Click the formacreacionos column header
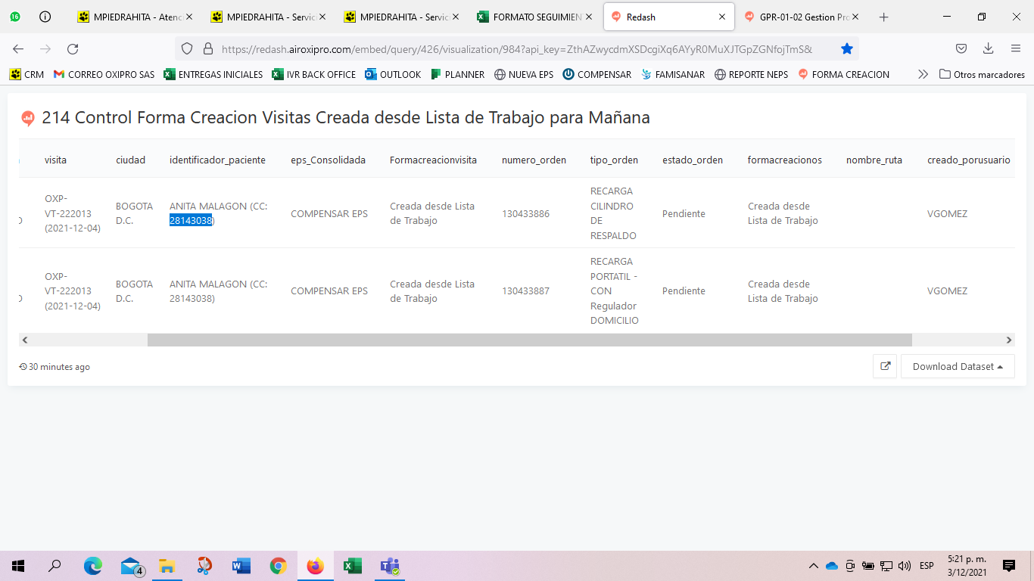Image resolution: width=1034 pixels, height=581 pixels. (785, 160)
